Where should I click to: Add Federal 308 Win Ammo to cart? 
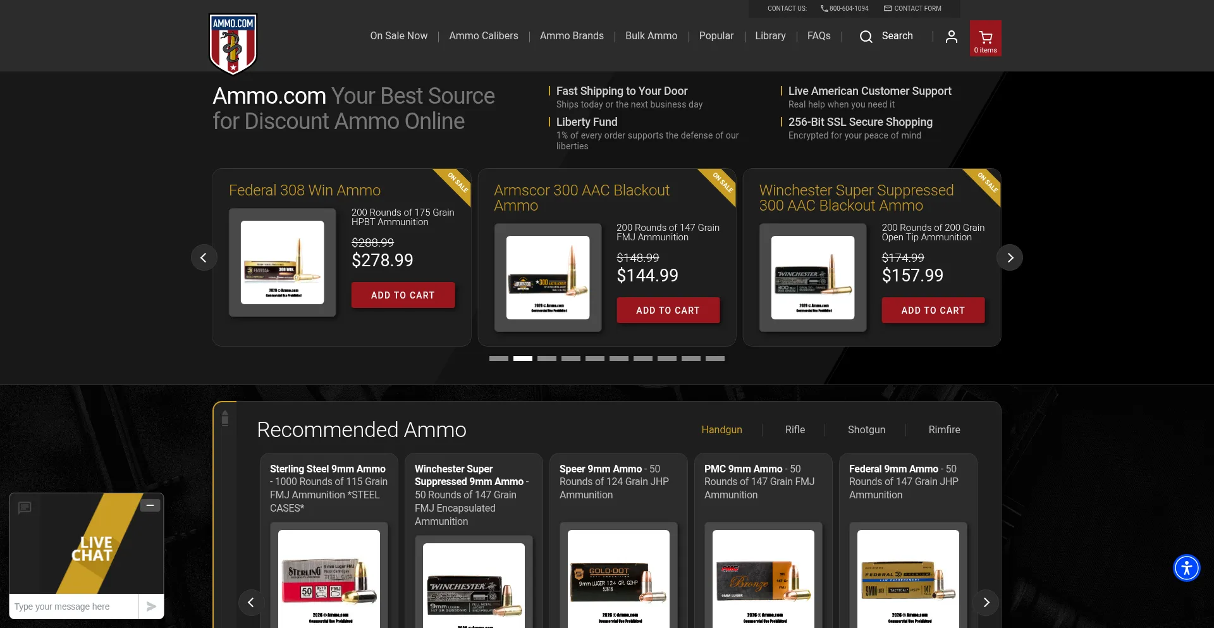click(403, 295)
